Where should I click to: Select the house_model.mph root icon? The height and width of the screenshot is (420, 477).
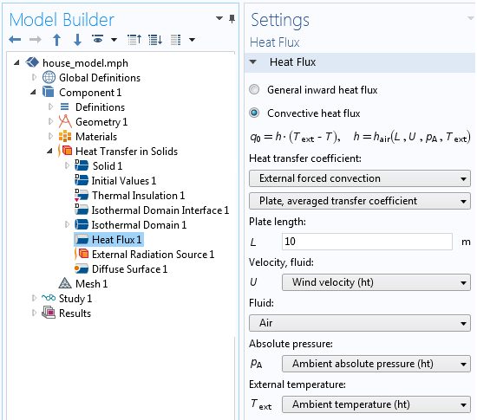[32, 63]
